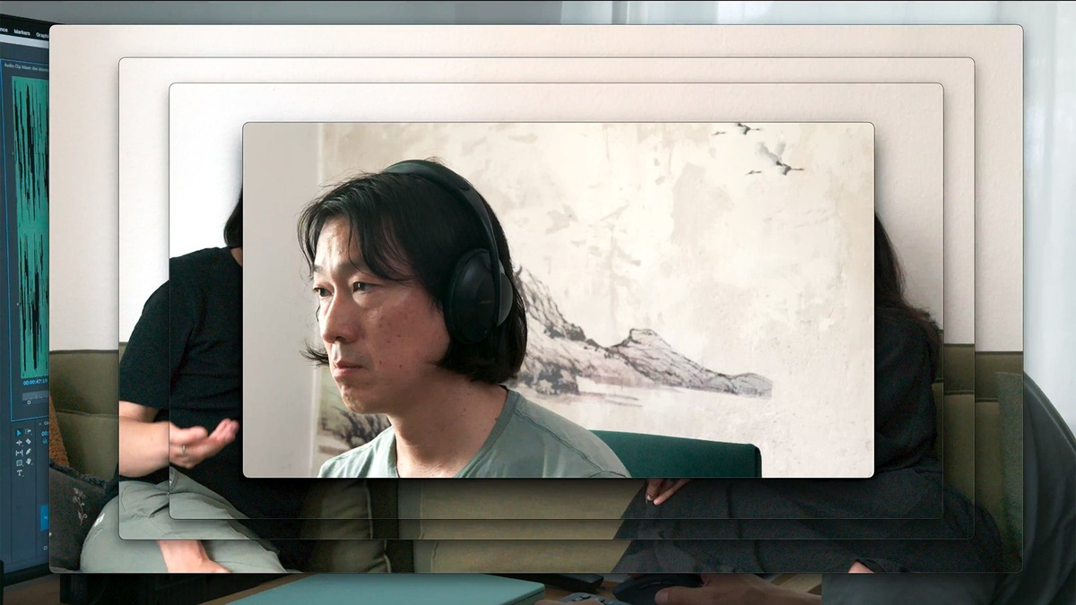Select the Pen tool
Viewport: 1076px width, 605px height.
click(x=29, y=452)
